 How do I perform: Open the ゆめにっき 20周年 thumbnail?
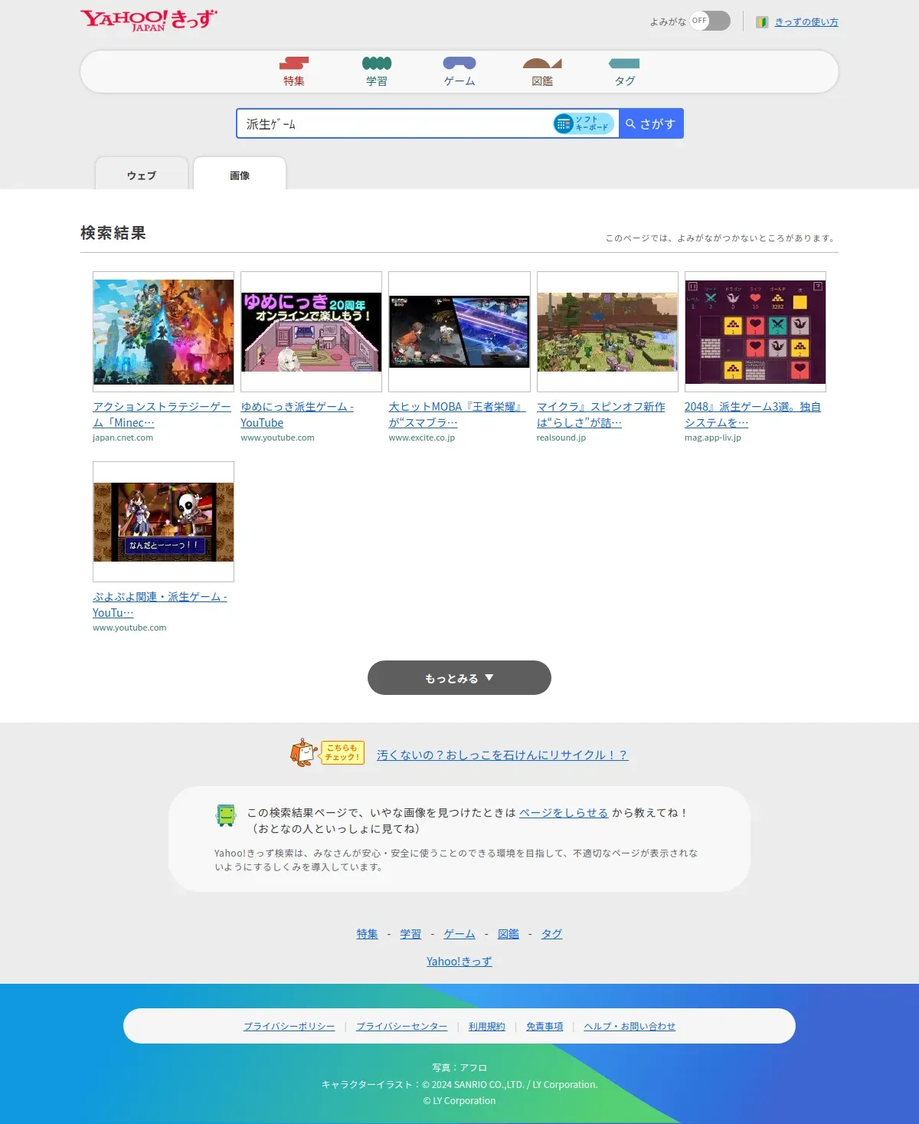click(311, 332)
